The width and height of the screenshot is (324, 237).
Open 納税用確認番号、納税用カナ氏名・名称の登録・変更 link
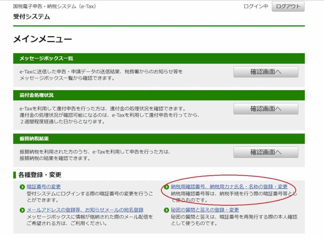(x=229, y=187)
